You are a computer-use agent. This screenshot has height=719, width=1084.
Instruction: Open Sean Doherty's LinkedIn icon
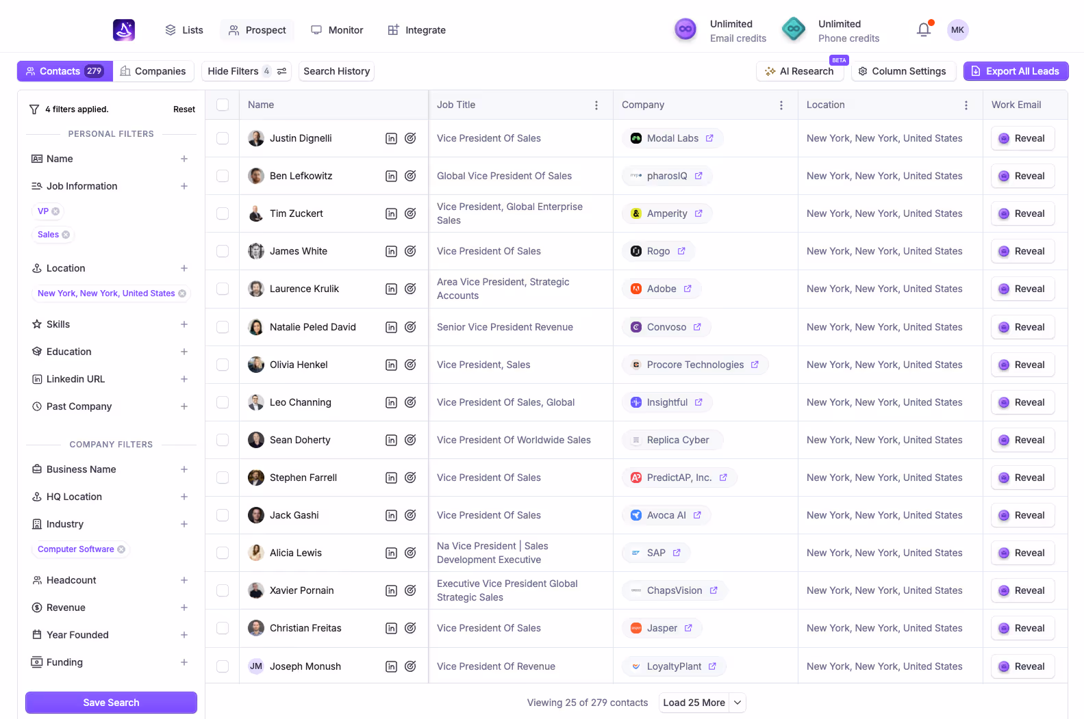click(391, 440)
